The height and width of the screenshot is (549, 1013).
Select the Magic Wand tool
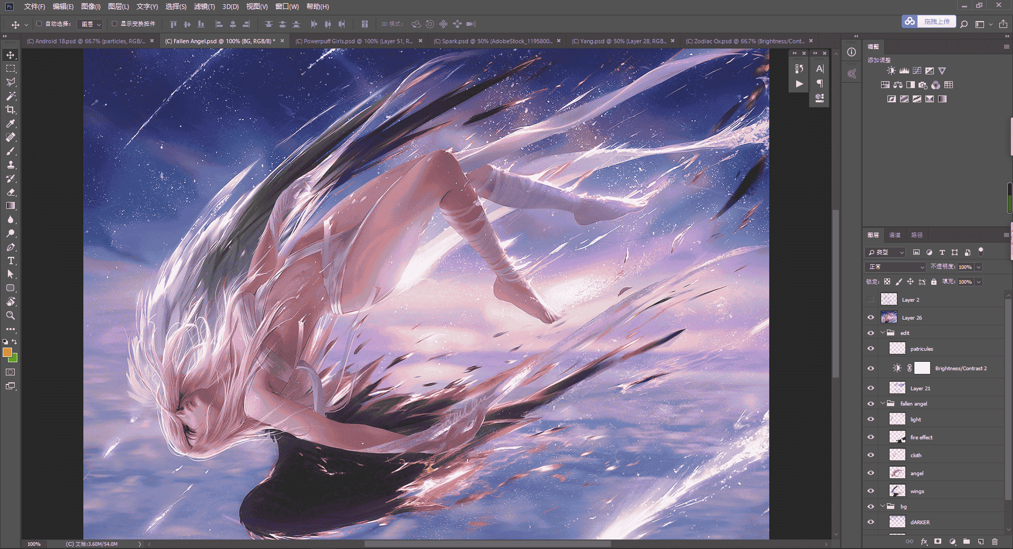pos(11,96)
